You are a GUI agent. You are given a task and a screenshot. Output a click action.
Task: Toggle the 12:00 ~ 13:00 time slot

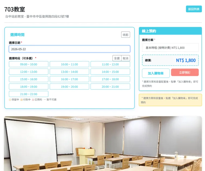(x=28, y=72)
